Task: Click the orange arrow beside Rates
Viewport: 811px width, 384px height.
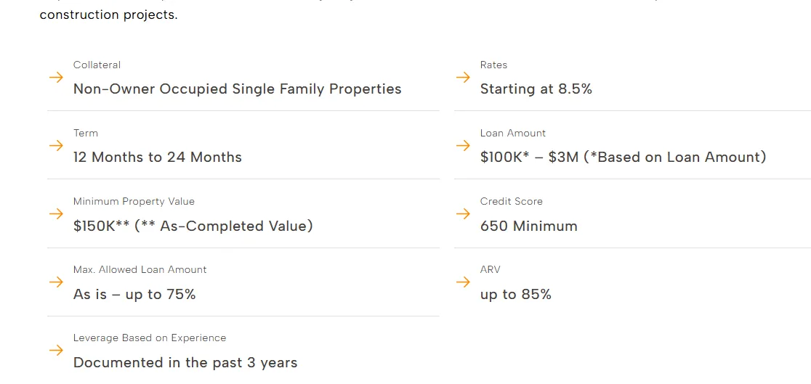Action: click(x=463, y=78)
